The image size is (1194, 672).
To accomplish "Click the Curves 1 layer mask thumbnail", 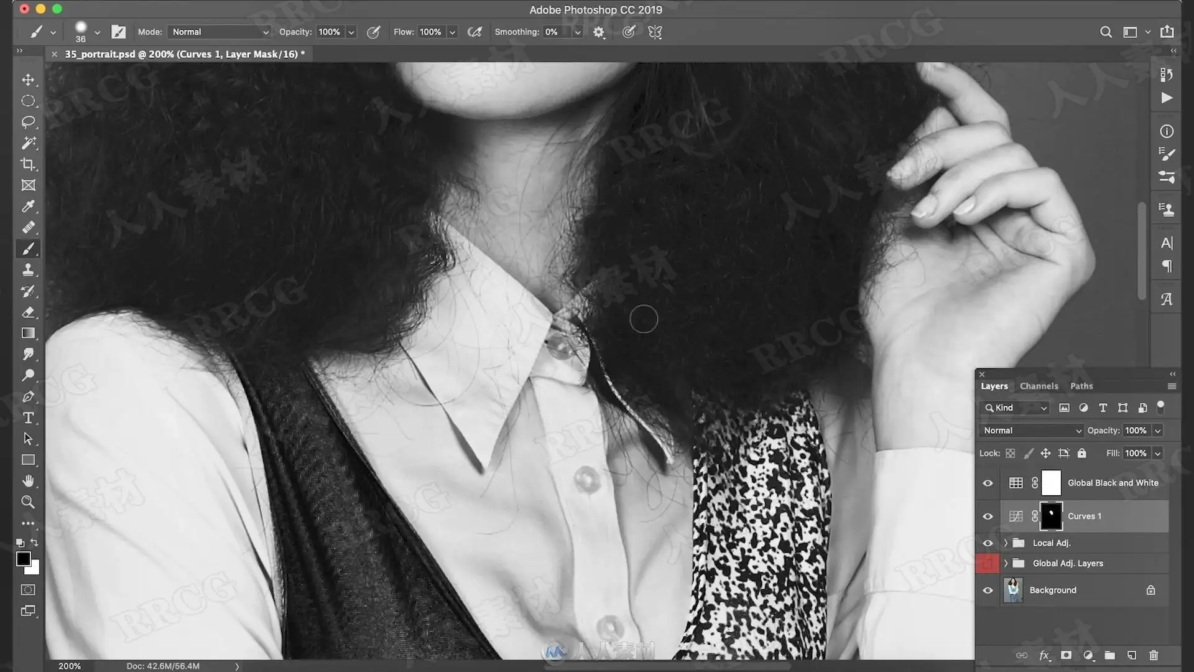I will [1051, 516].
